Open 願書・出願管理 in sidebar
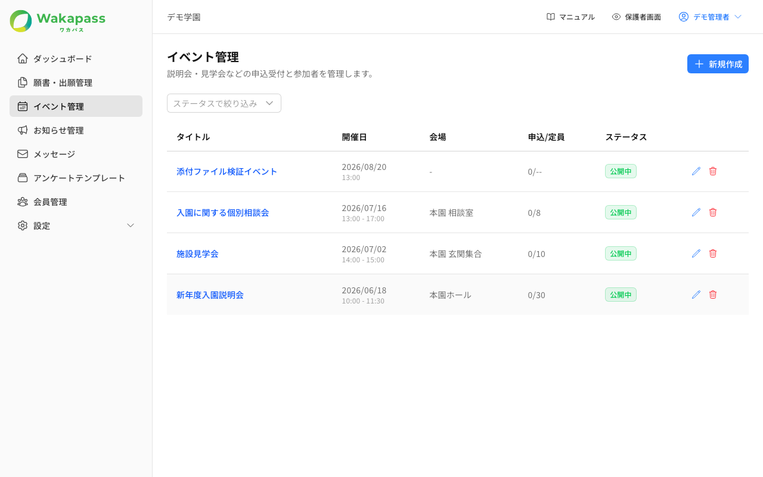 [x=76, y=82]
